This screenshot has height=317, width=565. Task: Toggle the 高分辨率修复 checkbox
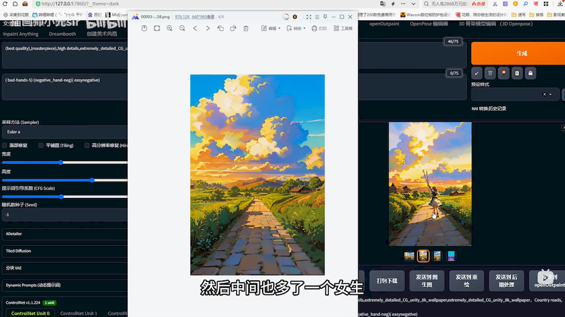pos(87,146)
